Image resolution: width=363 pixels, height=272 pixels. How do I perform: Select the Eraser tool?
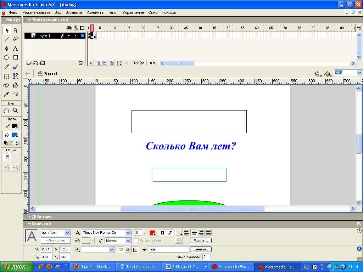point(16,94)
